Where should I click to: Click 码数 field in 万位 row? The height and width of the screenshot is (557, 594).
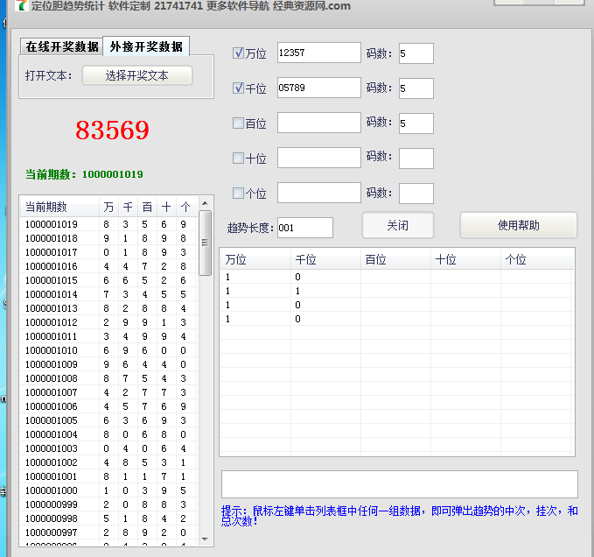(x=416, y=53)
